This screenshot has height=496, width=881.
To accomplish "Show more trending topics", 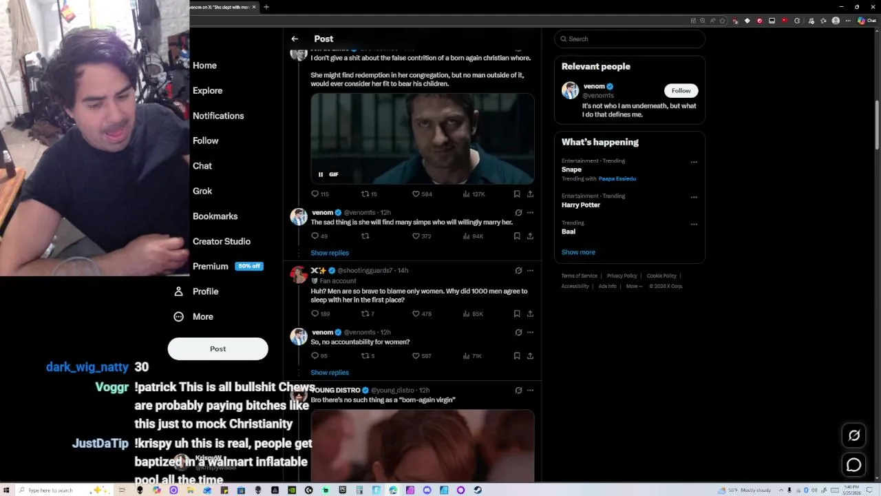I will click(578, 252).
